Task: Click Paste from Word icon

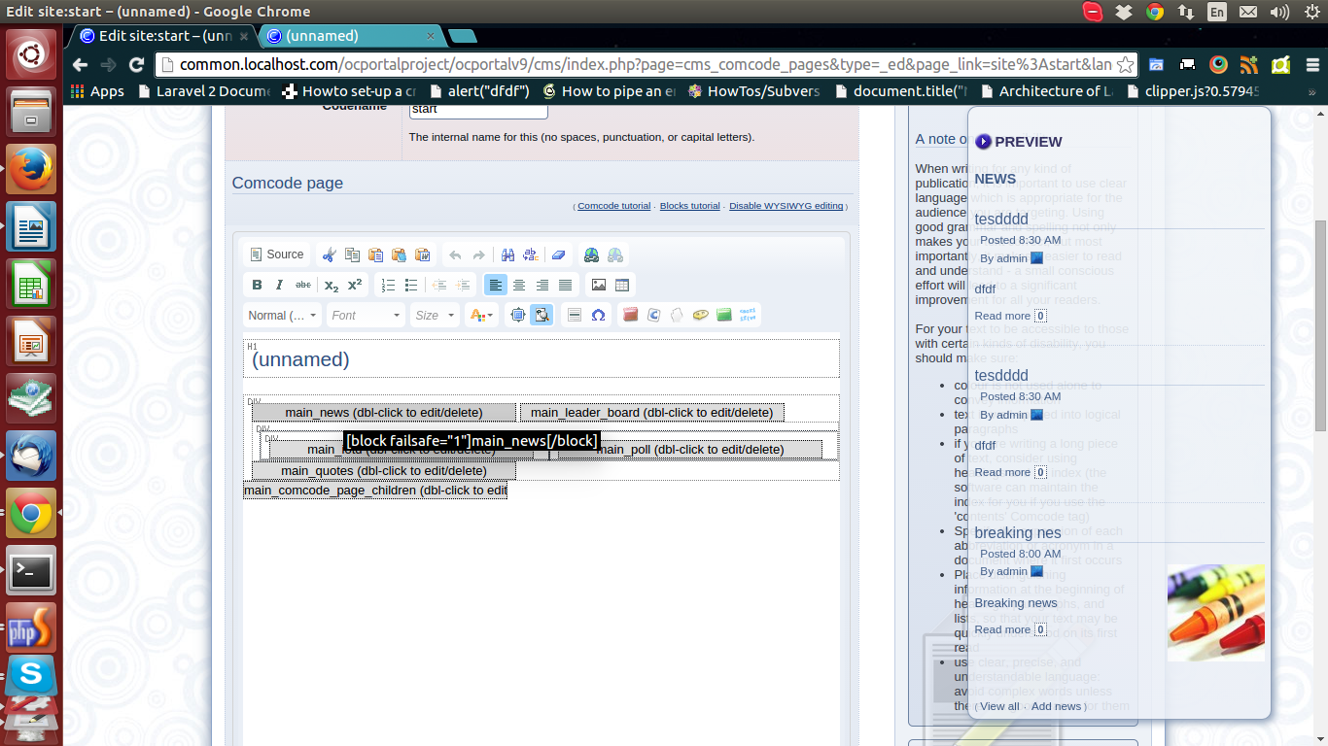Action: [x=422, y=255]
